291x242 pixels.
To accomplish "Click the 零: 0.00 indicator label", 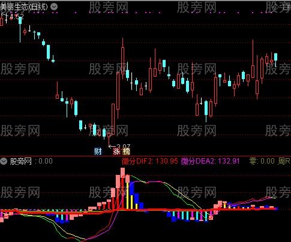I will [x=262, y=161].
